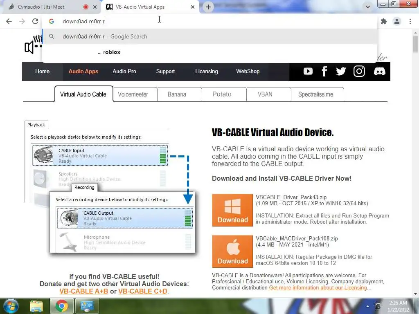
Task: Open the Discord social icon
Action: coord(379,71)
